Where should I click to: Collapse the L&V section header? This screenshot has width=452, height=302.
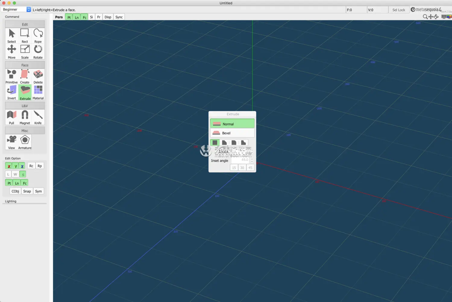pos(25,106)
